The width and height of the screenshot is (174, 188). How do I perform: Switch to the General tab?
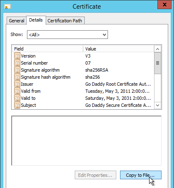click(17, 21)
